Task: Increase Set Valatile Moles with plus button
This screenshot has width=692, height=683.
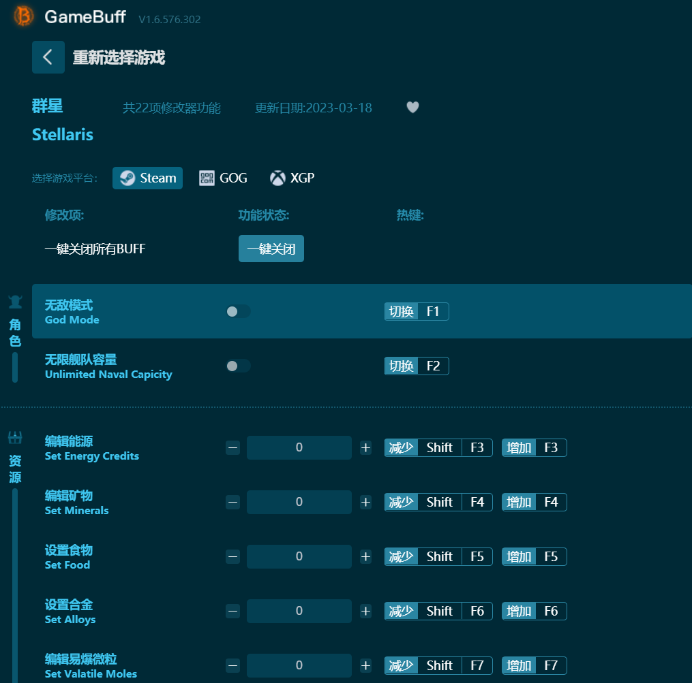Action: (365, 666)
